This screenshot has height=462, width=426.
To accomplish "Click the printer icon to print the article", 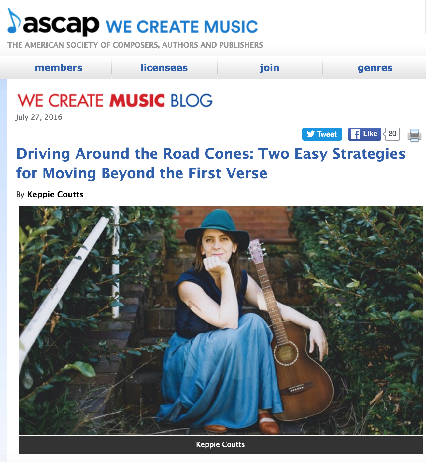I will coord(414,135).
